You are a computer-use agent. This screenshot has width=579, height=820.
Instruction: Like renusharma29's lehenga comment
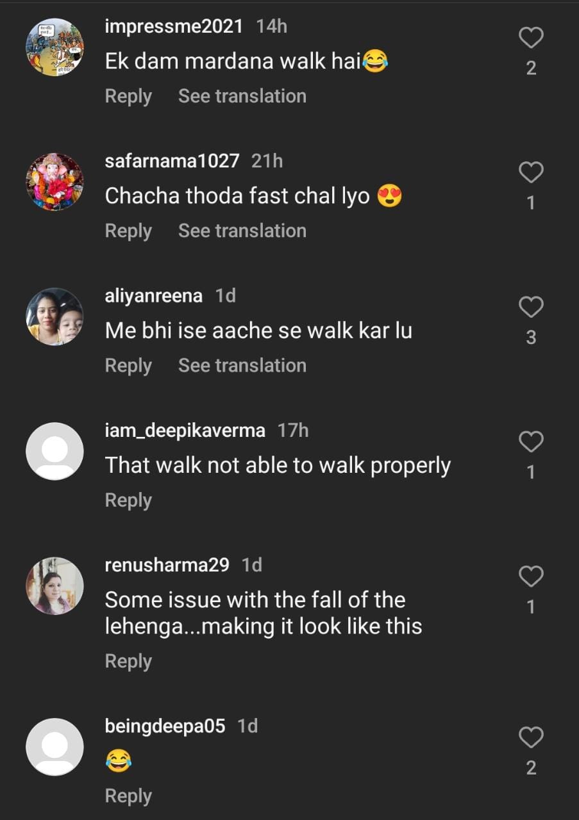(531, 577)
